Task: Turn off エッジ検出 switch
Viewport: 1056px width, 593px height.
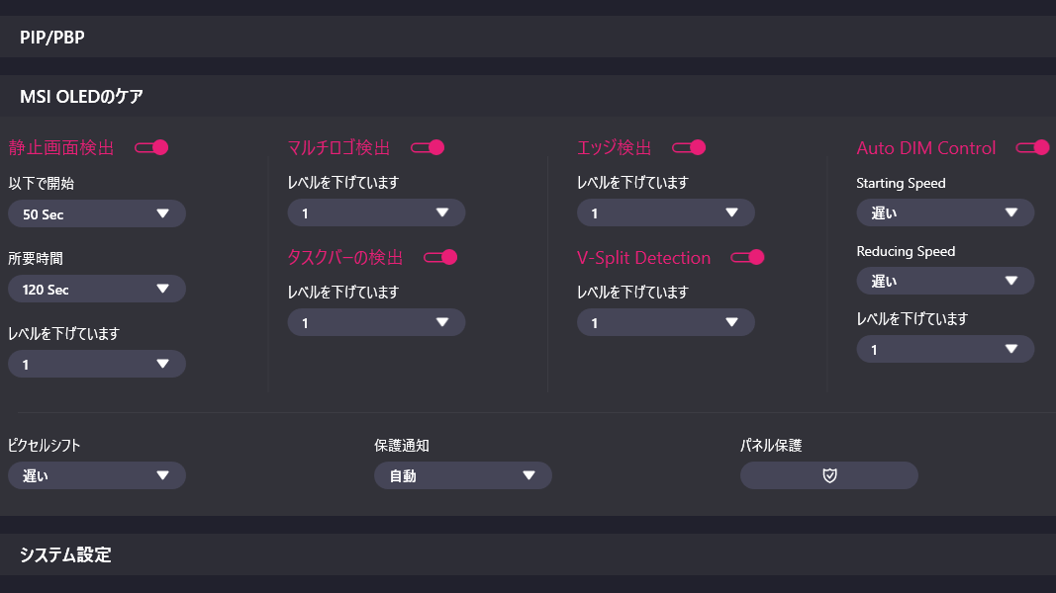Action: click(689, 147)
